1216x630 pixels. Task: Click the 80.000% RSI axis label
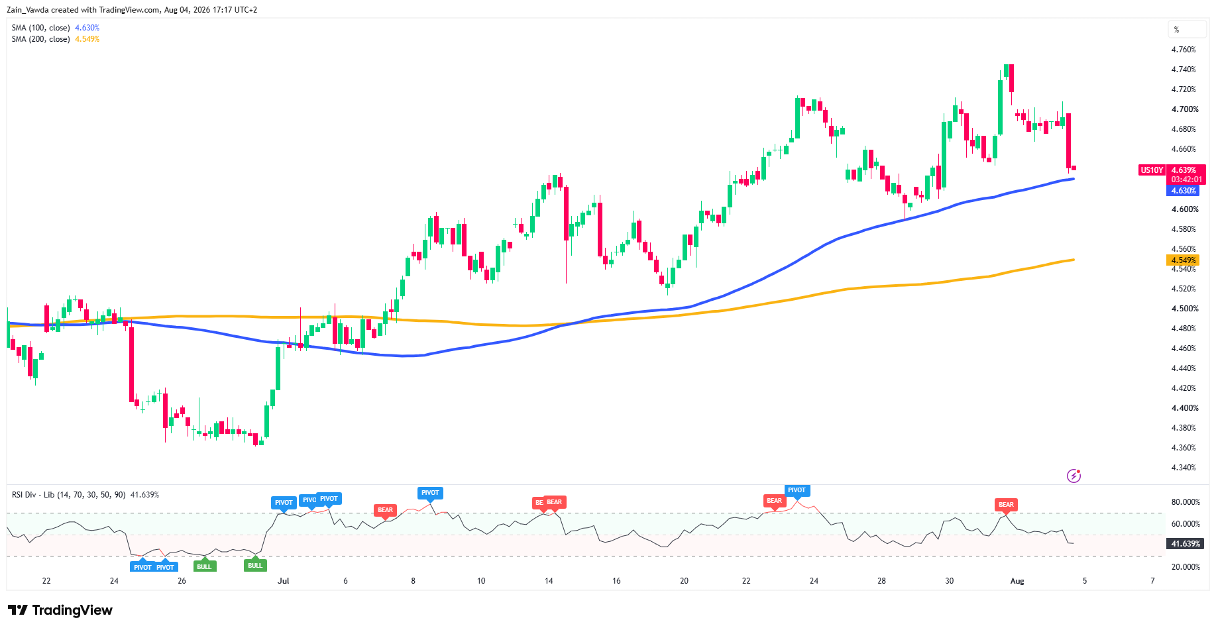tap(1186, 502)
